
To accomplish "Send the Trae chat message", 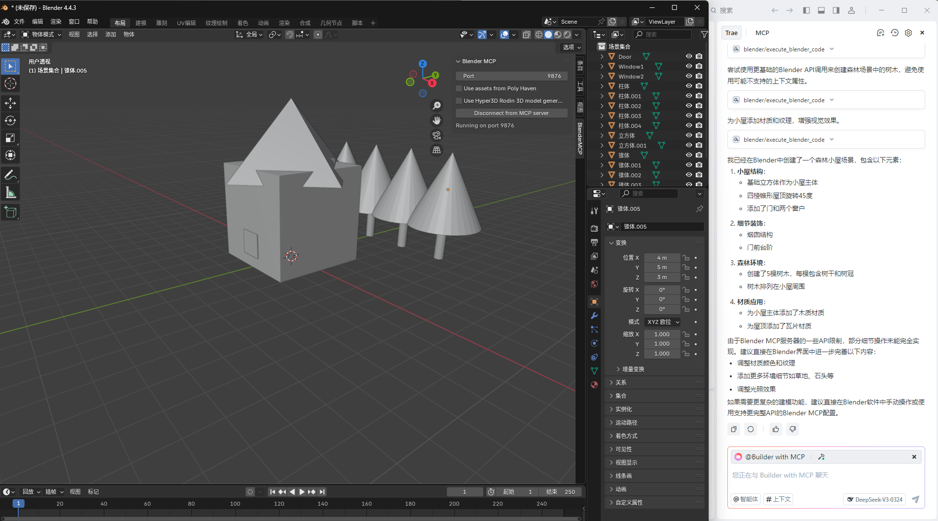I will point(915,499).
